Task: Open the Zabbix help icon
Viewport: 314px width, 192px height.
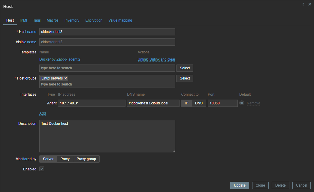Action: [x=303, y=4]
